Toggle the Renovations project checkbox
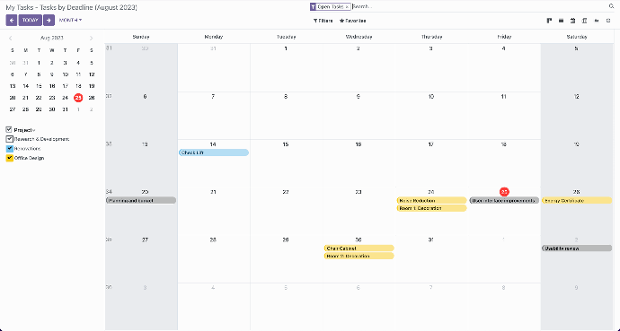The height and width of the screenshot is (331, 620). pos(10,148)
